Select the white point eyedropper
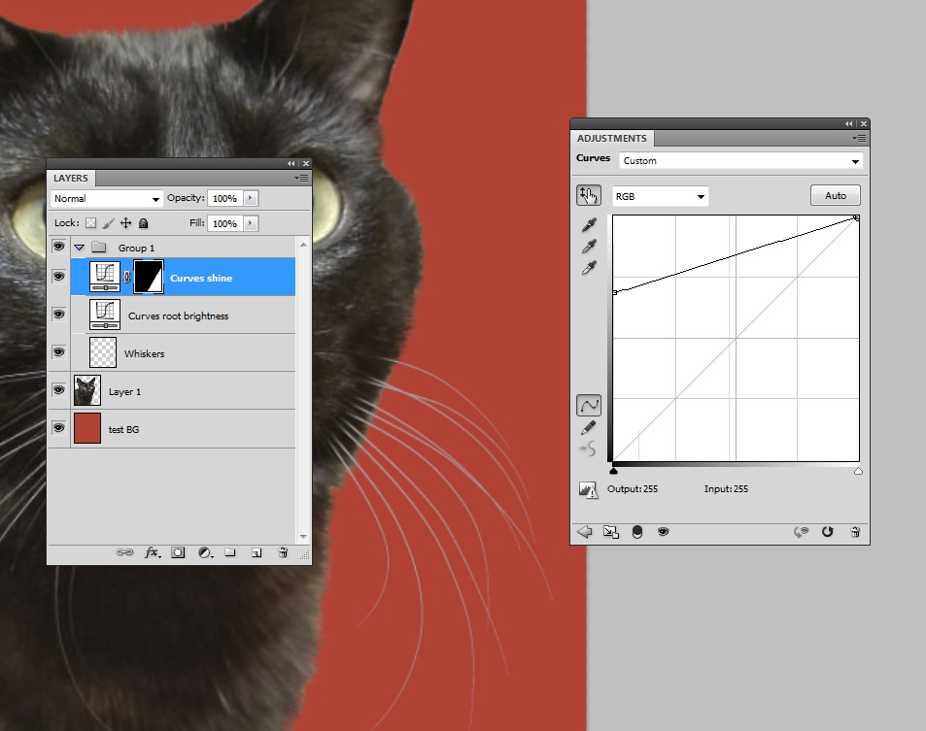The height and width of the screenshot is (731, 926). coord(588,269)
